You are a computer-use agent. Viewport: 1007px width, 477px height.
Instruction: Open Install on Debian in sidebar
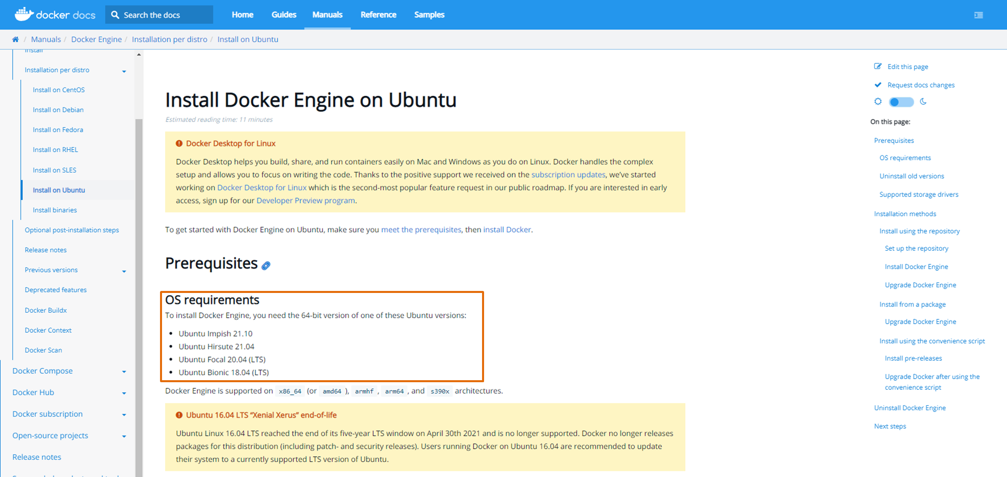[58, 109]
